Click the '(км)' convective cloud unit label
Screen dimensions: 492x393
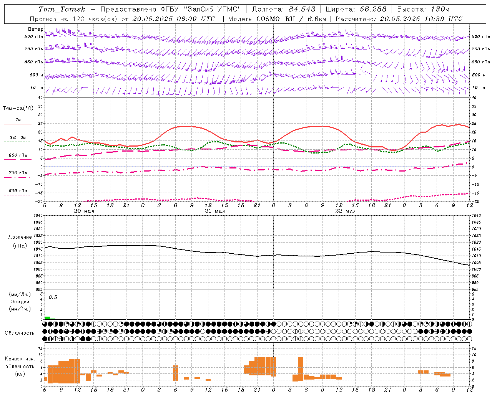[x=20, y=374]
